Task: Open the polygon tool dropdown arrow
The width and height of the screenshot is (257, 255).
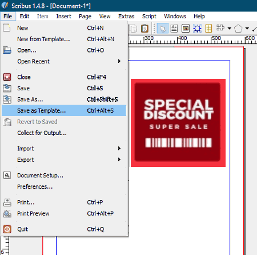Action: pyautogui.click(x=247, y=29)
